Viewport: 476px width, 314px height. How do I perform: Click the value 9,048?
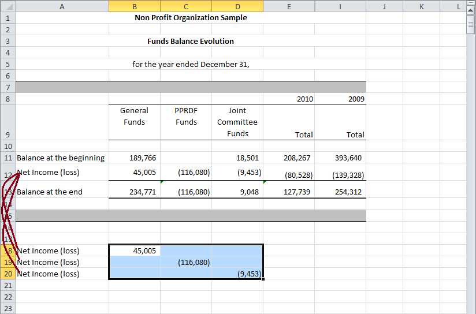coord(249,192)
